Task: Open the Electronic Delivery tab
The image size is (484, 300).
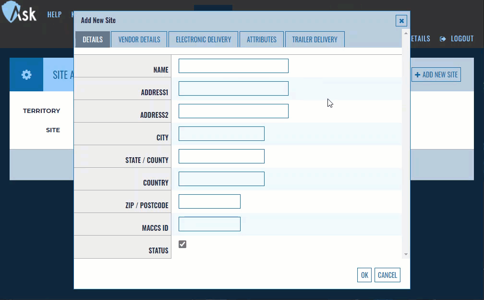Action: click(x=203, y=39)
